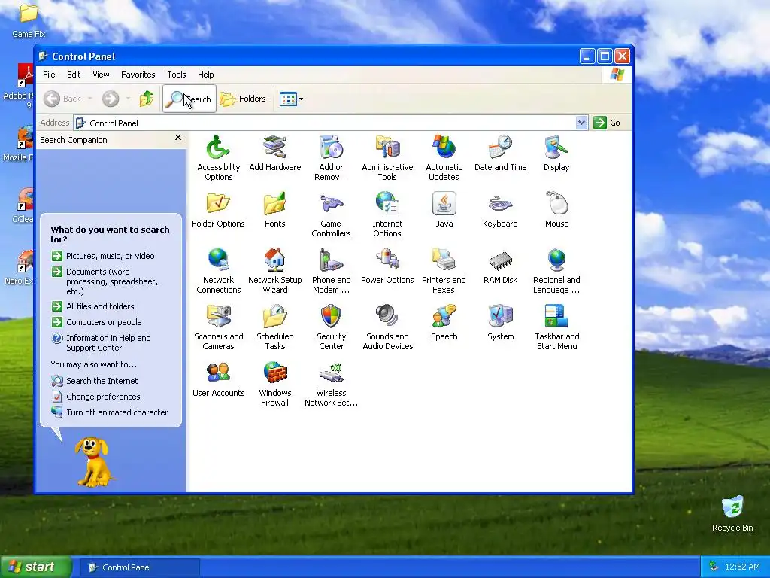This screenshot has height=578, width=770.
Task: Open Administrative Tools icon
Action: coord(387,158)
